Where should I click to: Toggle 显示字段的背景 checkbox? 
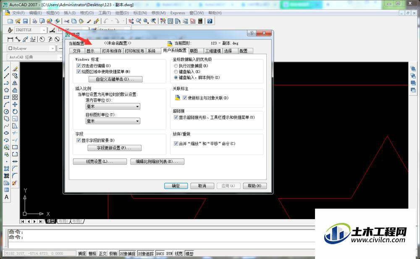[79, 140]
